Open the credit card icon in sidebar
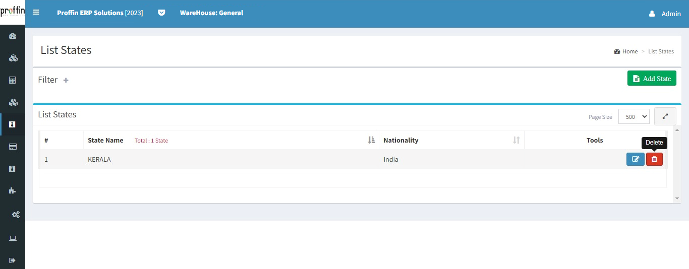Screen dimensions: 689x269 coord(13,147)
